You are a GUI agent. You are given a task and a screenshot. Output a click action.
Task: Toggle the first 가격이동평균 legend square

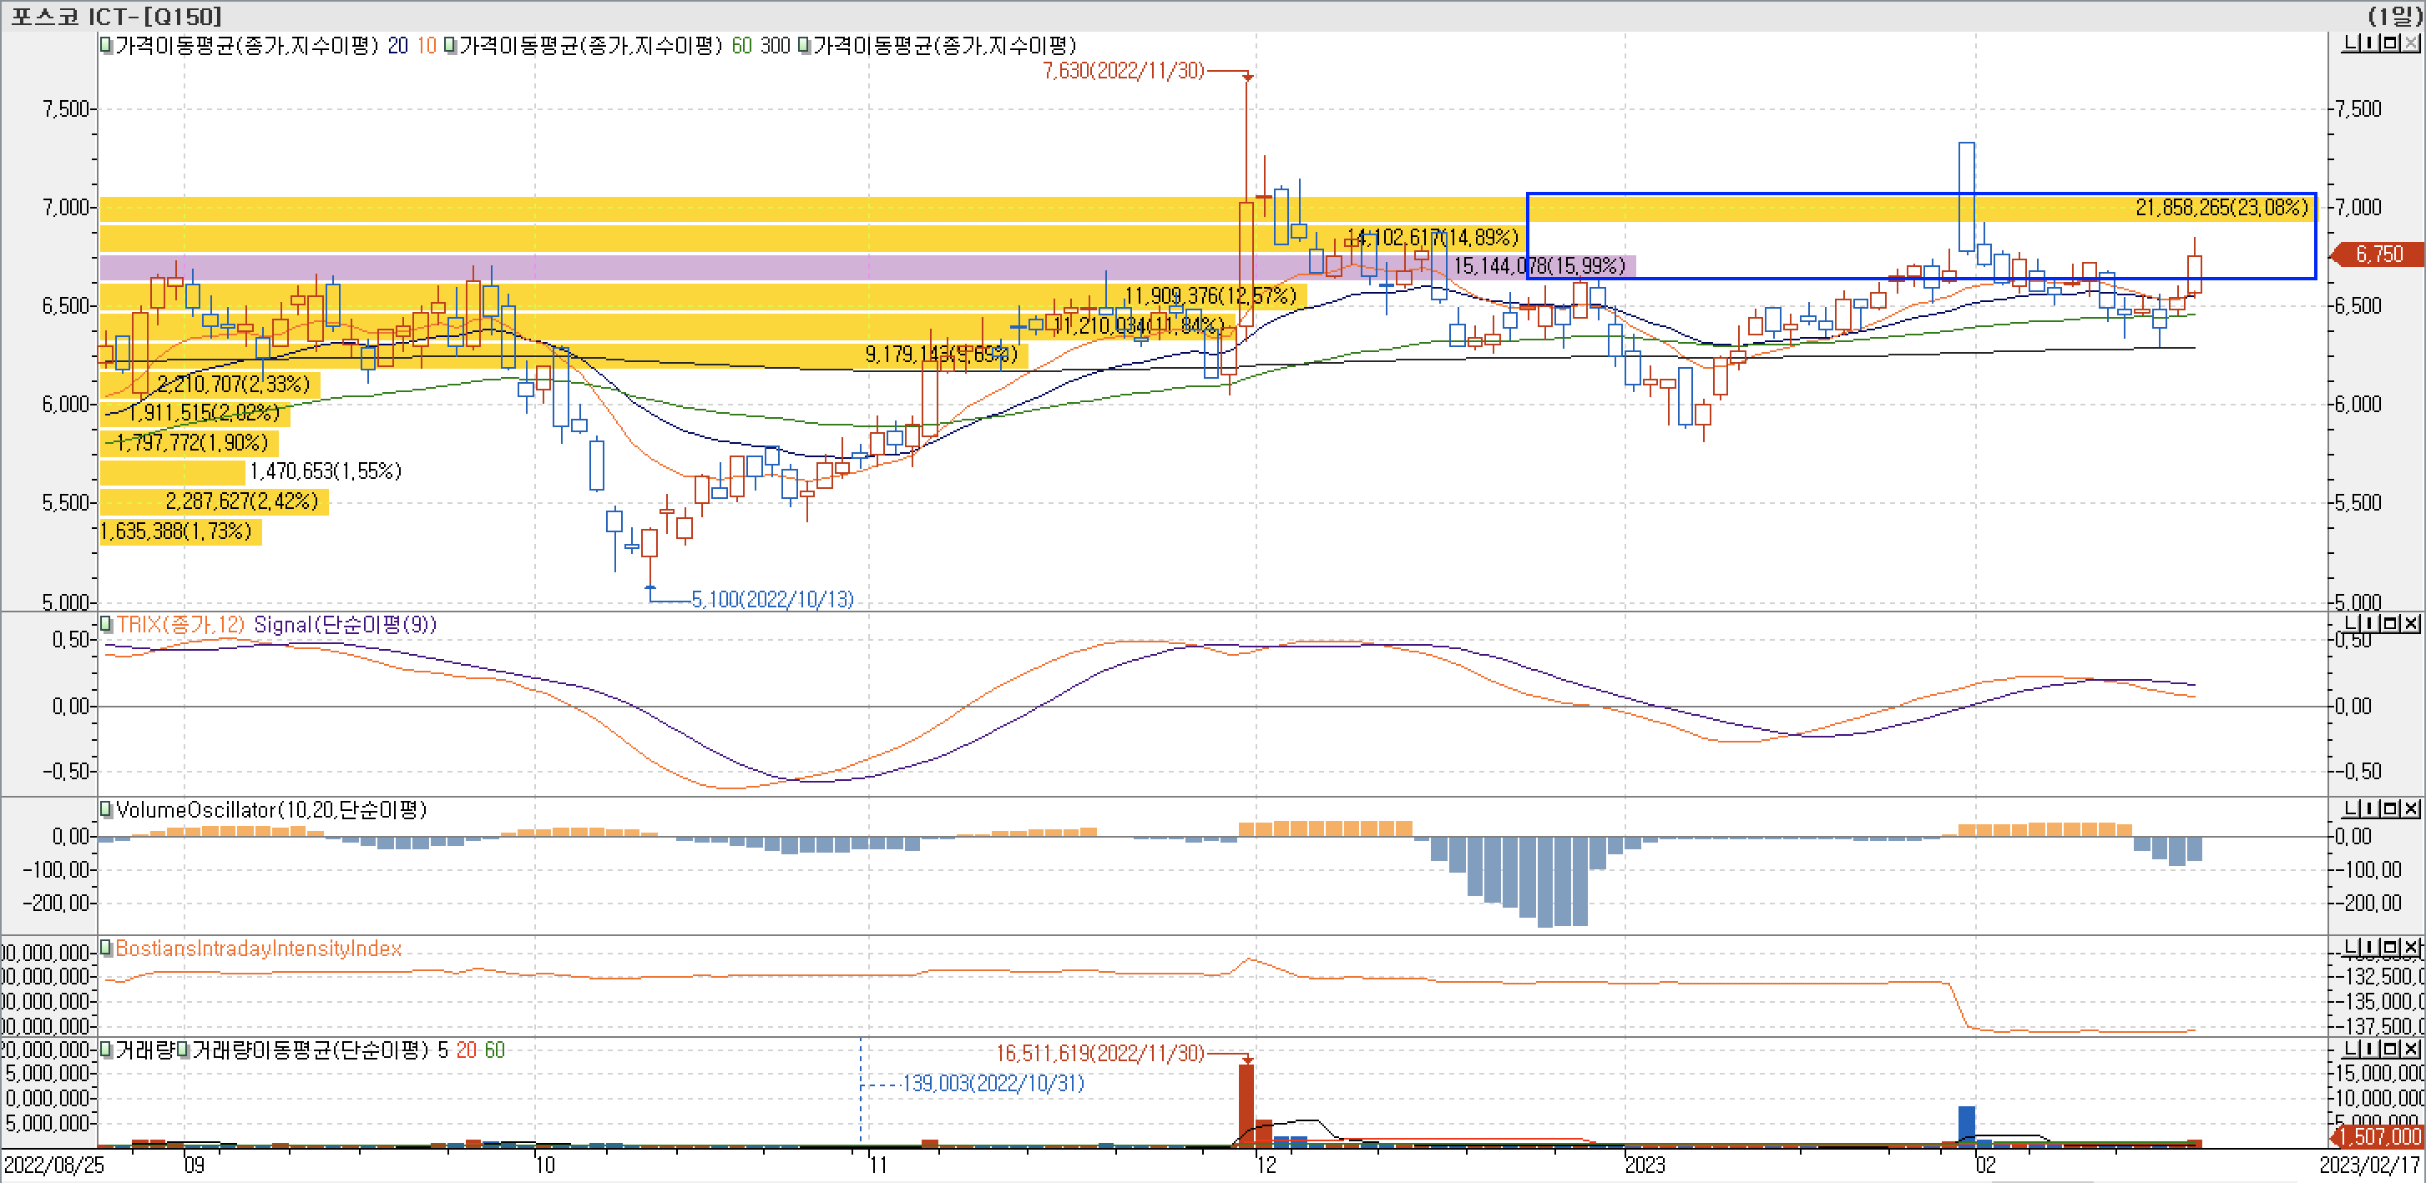point(106,45)
